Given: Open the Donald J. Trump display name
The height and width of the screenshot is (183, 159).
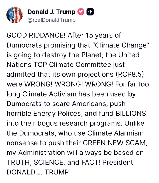Looking at the screenshot, I should point(51,12).
